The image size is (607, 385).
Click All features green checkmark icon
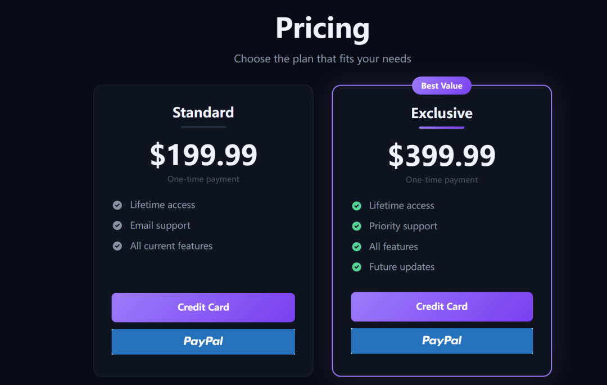356,247
